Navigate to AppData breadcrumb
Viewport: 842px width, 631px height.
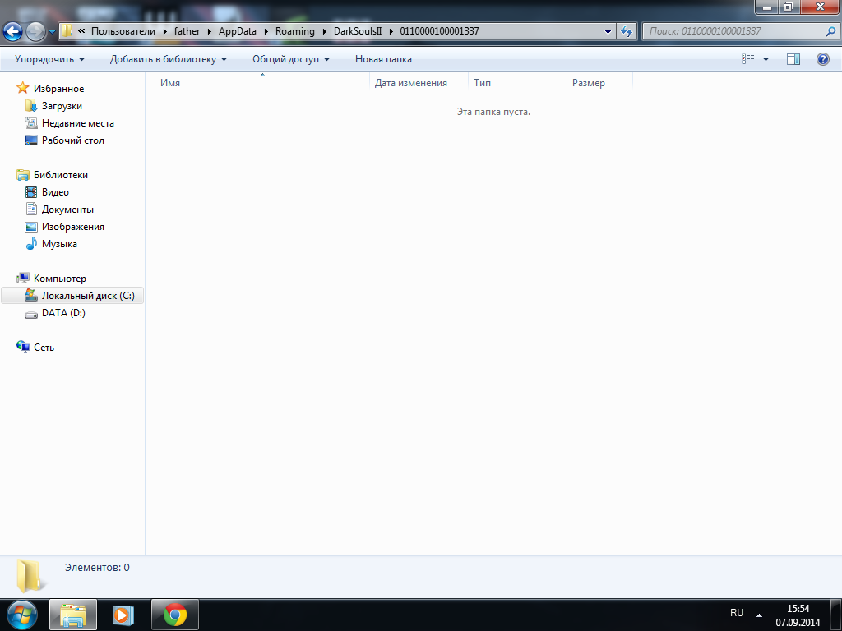click(x=238, y=30)
